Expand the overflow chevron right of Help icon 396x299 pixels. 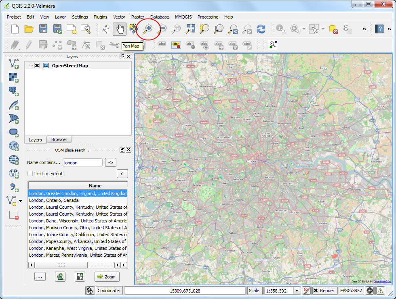[x=389, y=29]
